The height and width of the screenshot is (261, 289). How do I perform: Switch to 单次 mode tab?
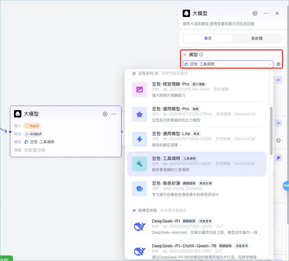click(x=208, y=38)
